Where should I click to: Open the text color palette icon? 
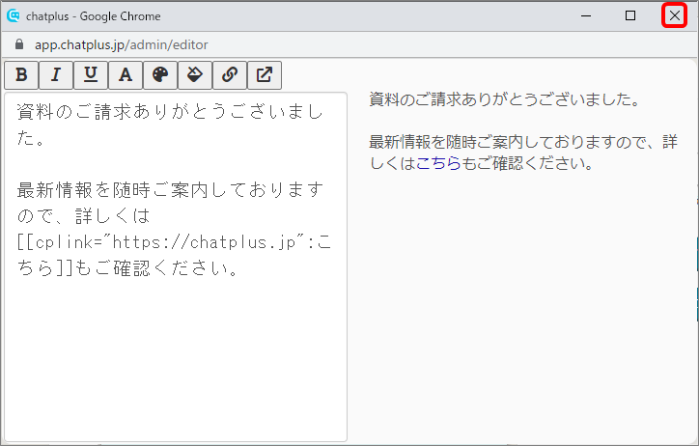click(160, 75)
